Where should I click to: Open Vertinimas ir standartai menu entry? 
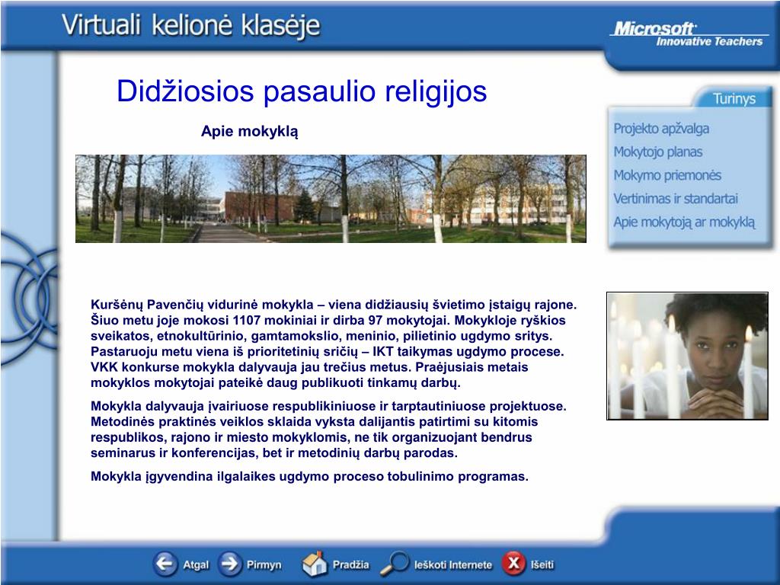tap(676, 199)
